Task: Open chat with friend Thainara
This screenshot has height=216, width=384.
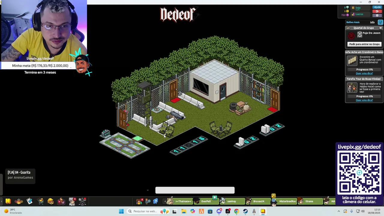Action: click(x=179, y=201)
